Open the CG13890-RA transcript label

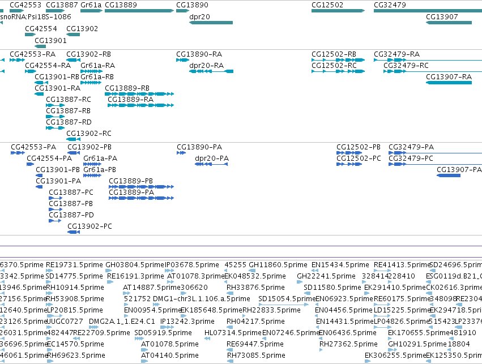pos(199,54)
